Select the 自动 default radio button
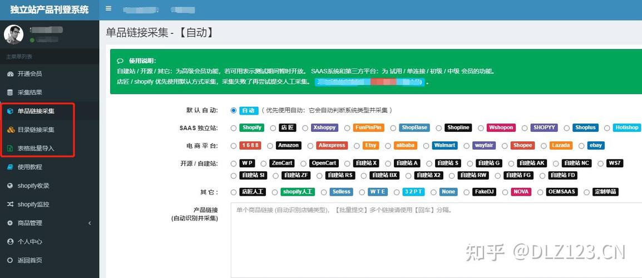Screen dimensions: 642x278 click(234, 110)
